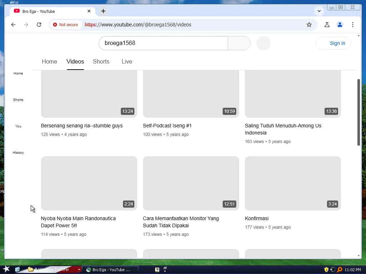Click the title Saling Tuduh Menuduh-Among Us Indonesia

tap(283, 129)
